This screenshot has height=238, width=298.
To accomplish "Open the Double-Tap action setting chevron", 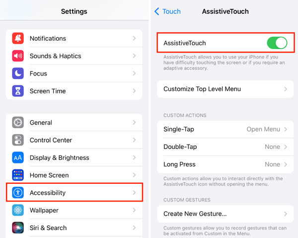I will [x=286, y=147].
